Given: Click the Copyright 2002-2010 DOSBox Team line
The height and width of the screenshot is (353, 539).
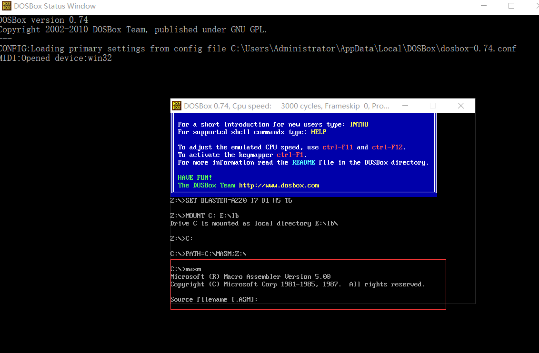Looking at the screenshot, I should click(x=133, y=29).
